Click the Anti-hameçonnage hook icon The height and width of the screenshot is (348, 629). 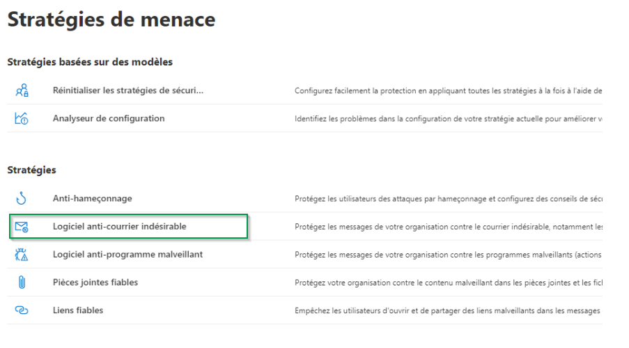click(x=22, y=199)
